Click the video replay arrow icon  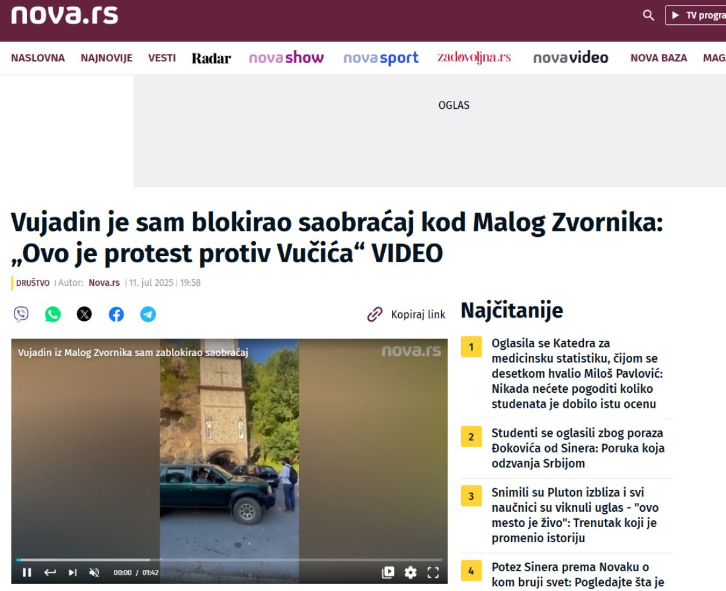pyautogui.click(x=50, y=572)
